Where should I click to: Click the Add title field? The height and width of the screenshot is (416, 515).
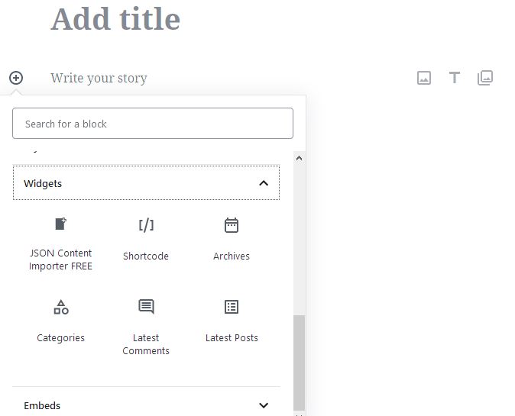(115, 19)
